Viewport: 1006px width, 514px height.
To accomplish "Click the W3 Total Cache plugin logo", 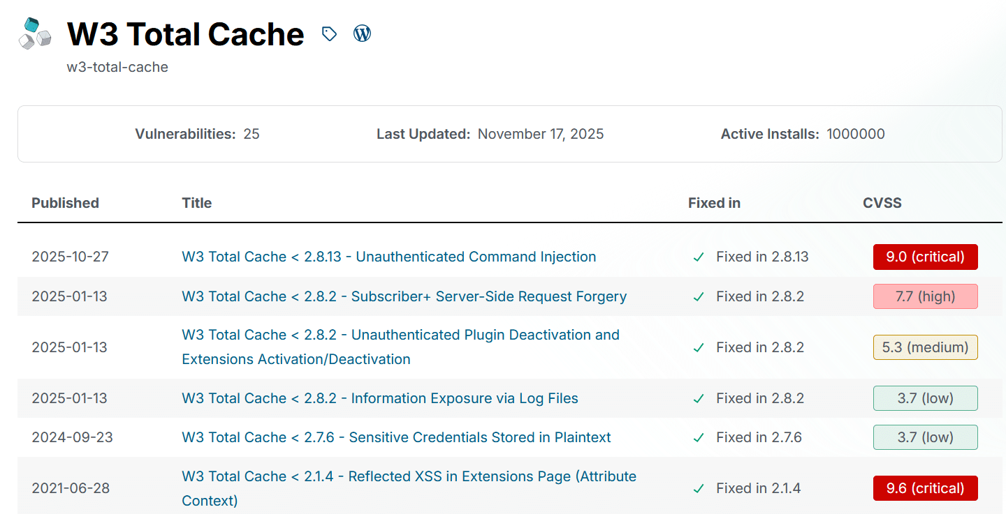I will tap(35, 34).
